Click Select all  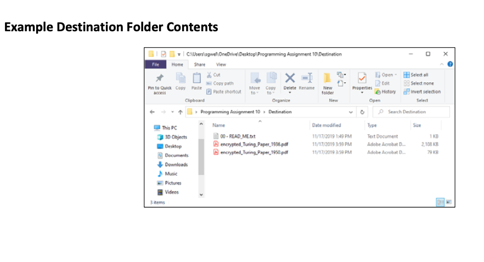tap(416, 75)
